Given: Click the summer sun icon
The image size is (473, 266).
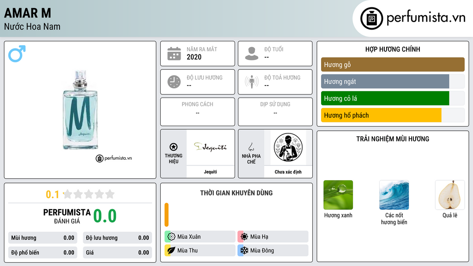Looking at the screenshot, I should point(244,237).
